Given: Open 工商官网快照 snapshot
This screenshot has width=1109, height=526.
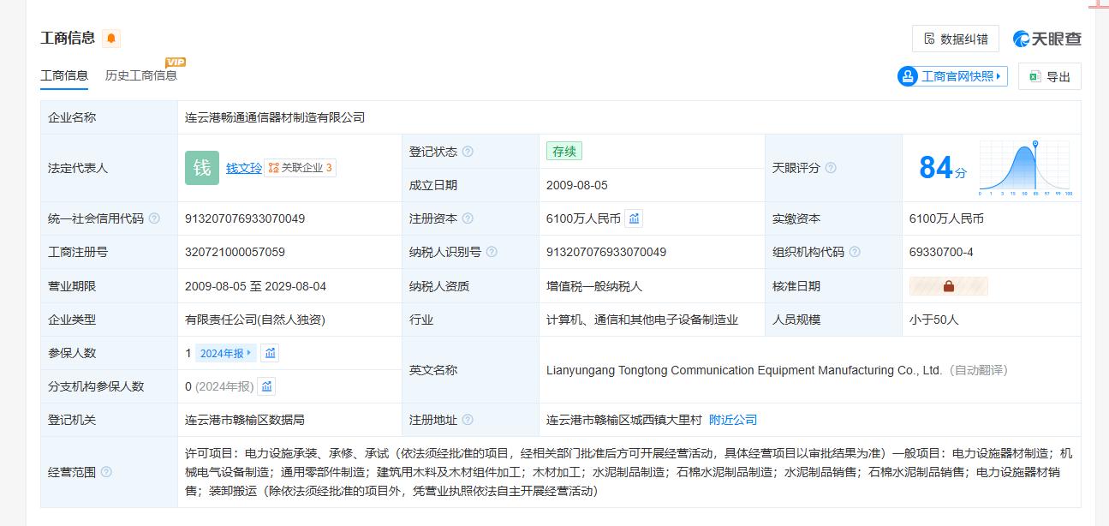Looking at the screenshot, I should click(952, 76).
